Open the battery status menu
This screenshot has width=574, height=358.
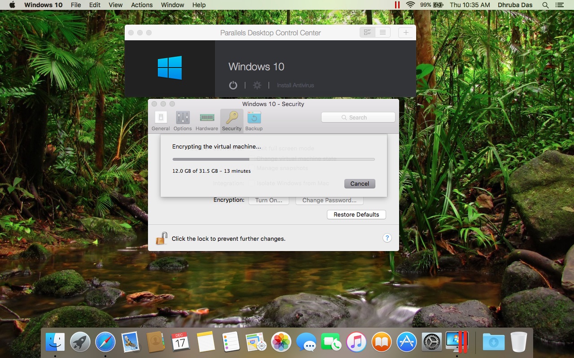pyautogui.click(x=432, y=5)
